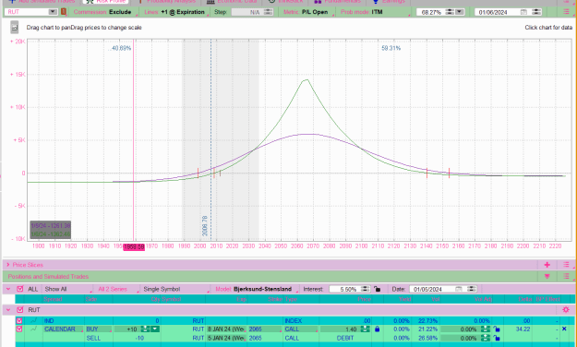
Task: Click the 1959.59 price slice marker
Action: tap(134, 247)
